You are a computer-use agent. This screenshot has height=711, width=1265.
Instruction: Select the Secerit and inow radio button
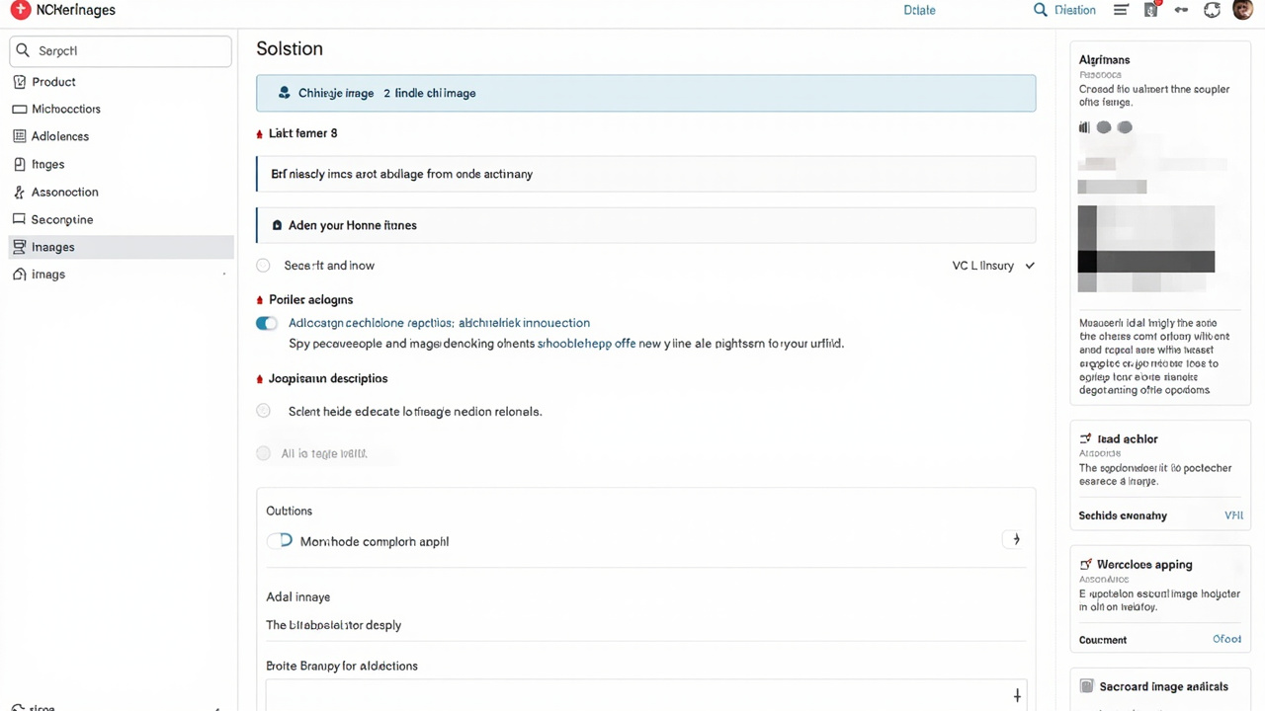[x=263, y=266]
